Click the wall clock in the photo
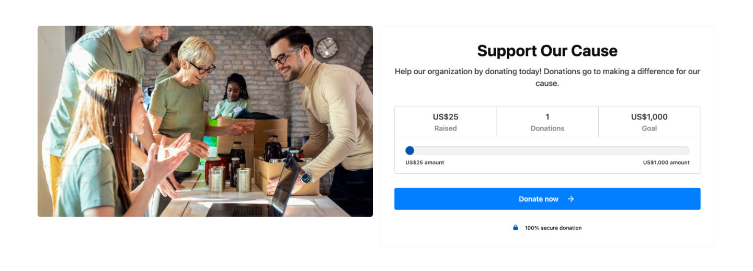The width and height of the screenshot is (753, 271). coord(327,48)
